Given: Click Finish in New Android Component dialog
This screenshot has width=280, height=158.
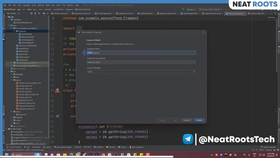Looking at the screenshot, I should tap(199, 120).
